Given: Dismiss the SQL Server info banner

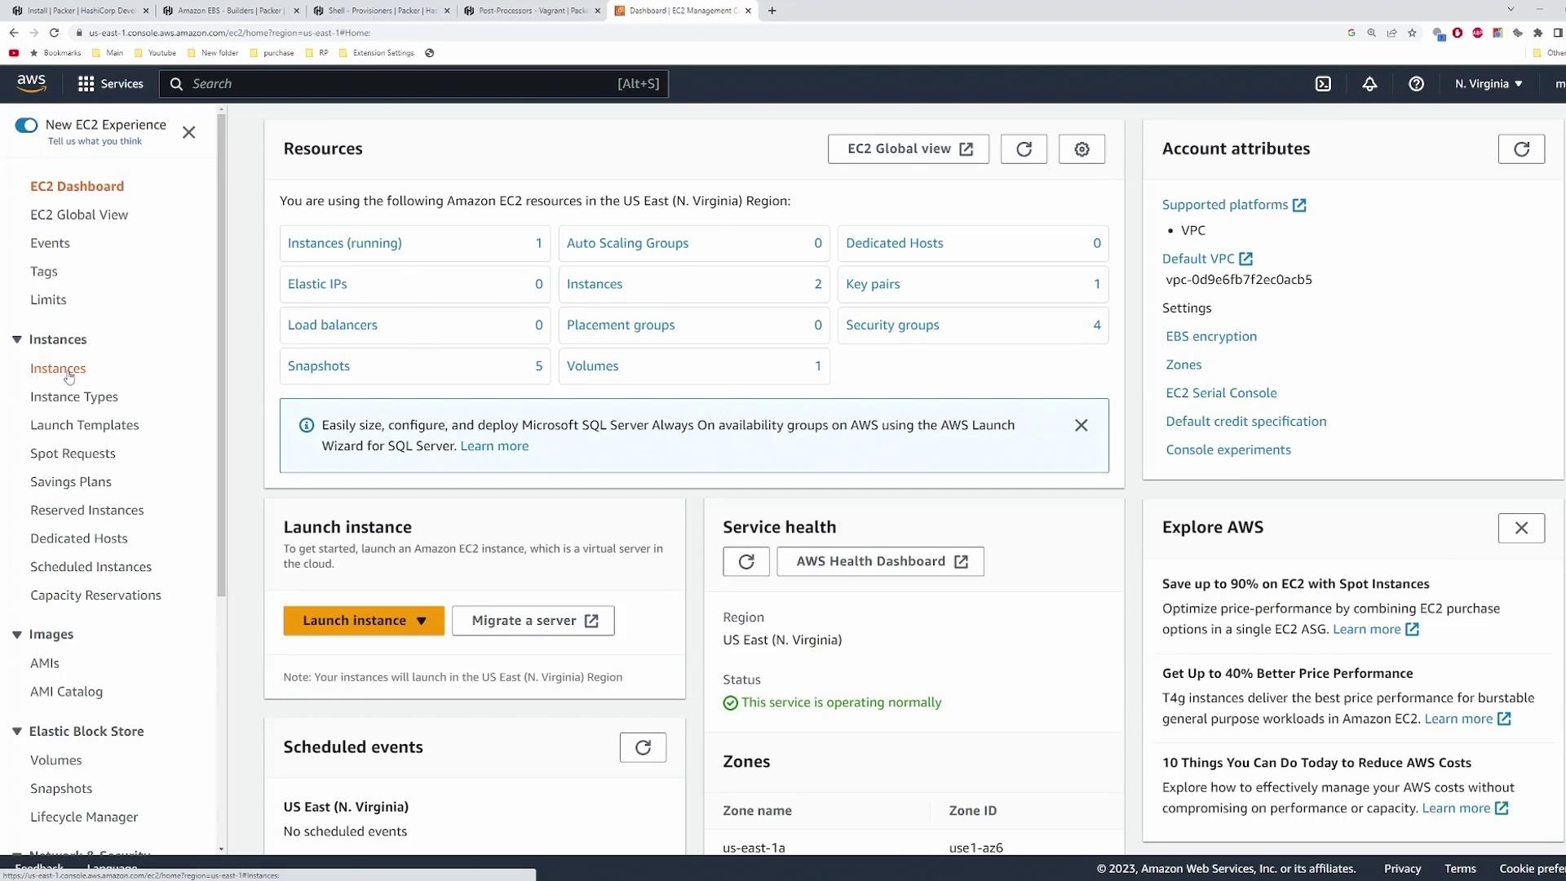Looking at the screenshot, I should [x=1081, y=425].
